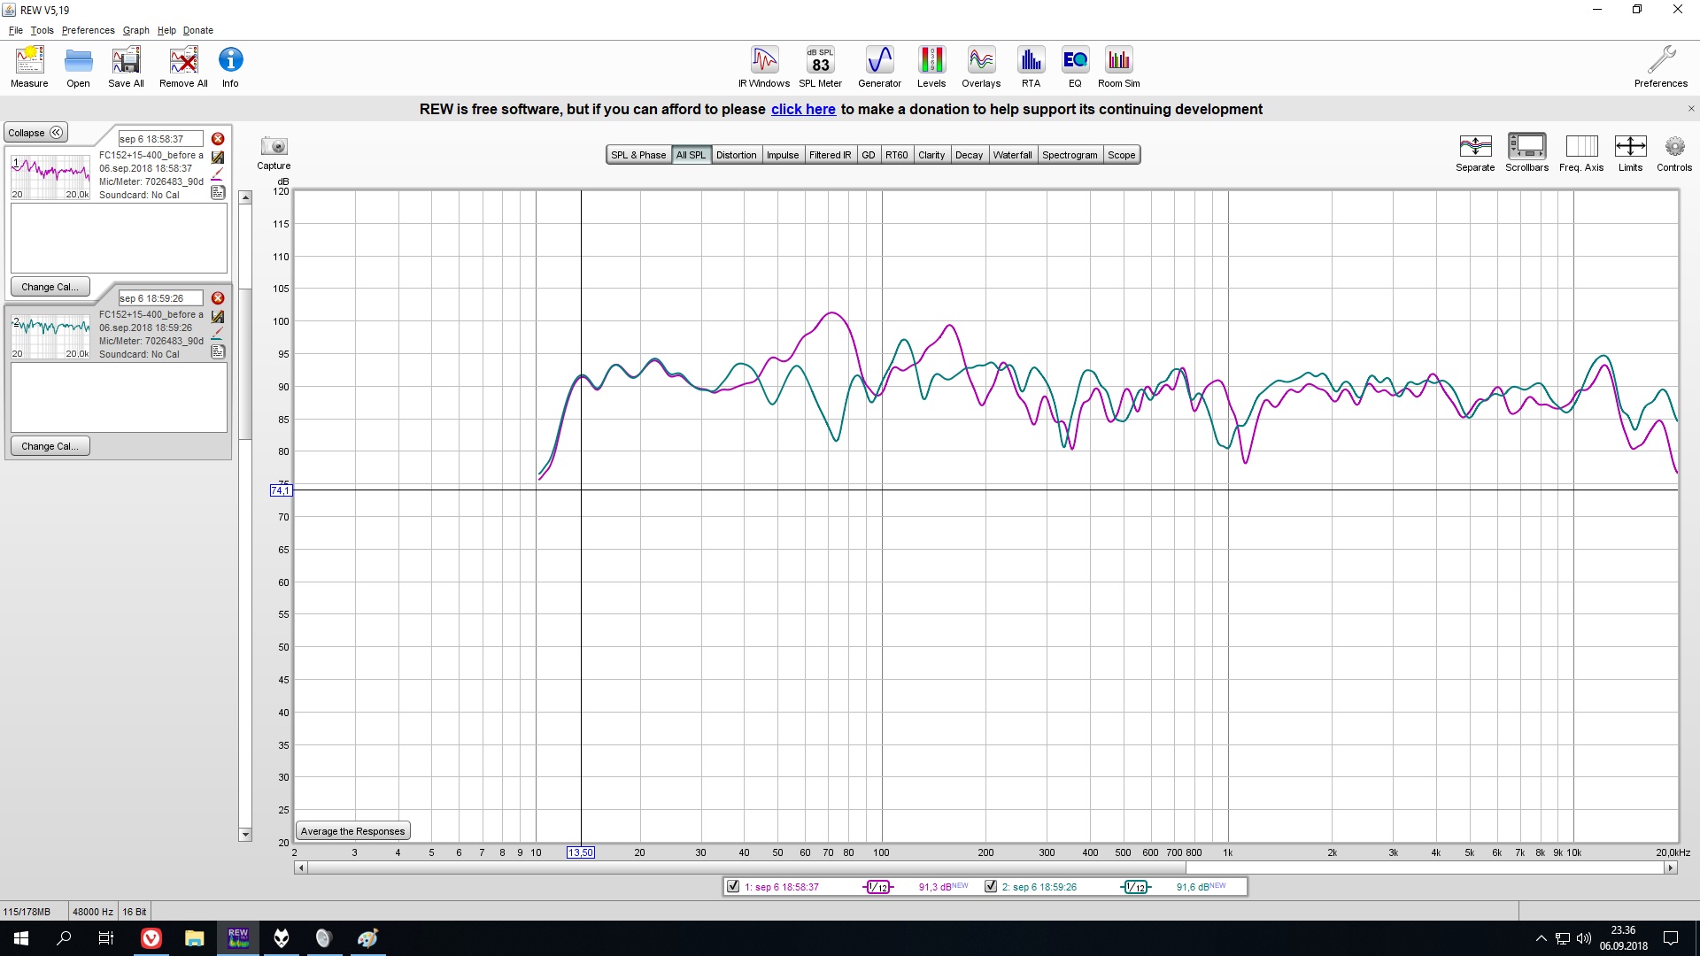Select measurement 2 thumbnail

coord(50,336)
